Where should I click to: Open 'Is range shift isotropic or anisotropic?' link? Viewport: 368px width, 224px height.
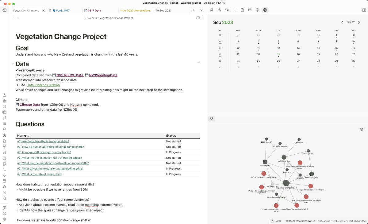coord(44,152)
